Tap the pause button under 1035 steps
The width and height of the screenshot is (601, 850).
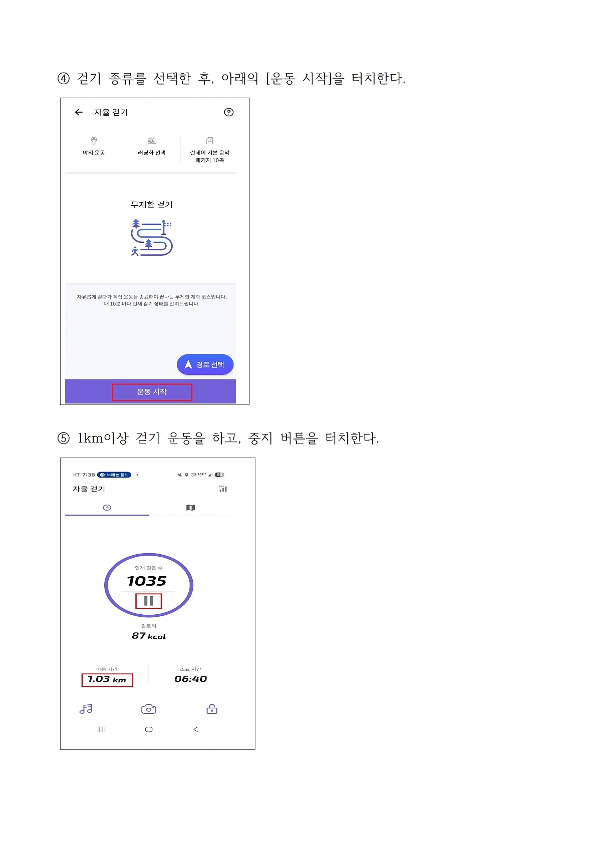pos(149,601)
